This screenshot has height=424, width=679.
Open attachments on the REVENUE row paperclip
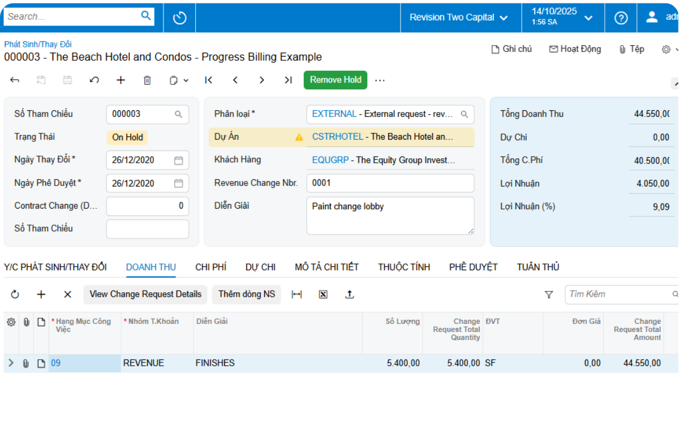pyautogui.click(x=25, y=363)
